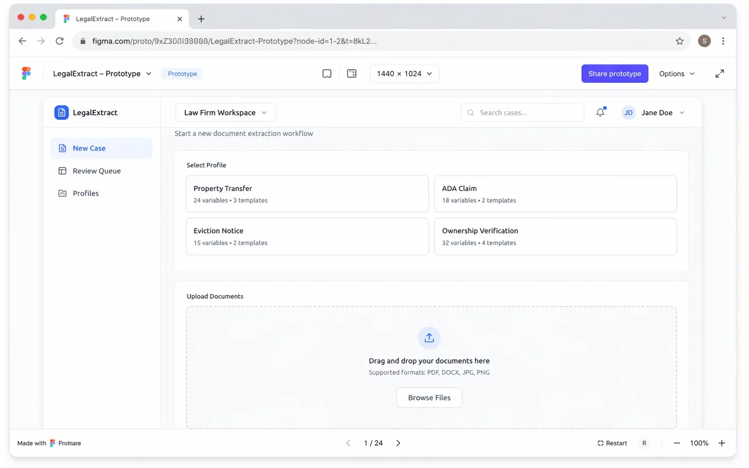This screenshot has width=749, height=468.
Task: Click the Upload Documents heading
Action: 215,296
